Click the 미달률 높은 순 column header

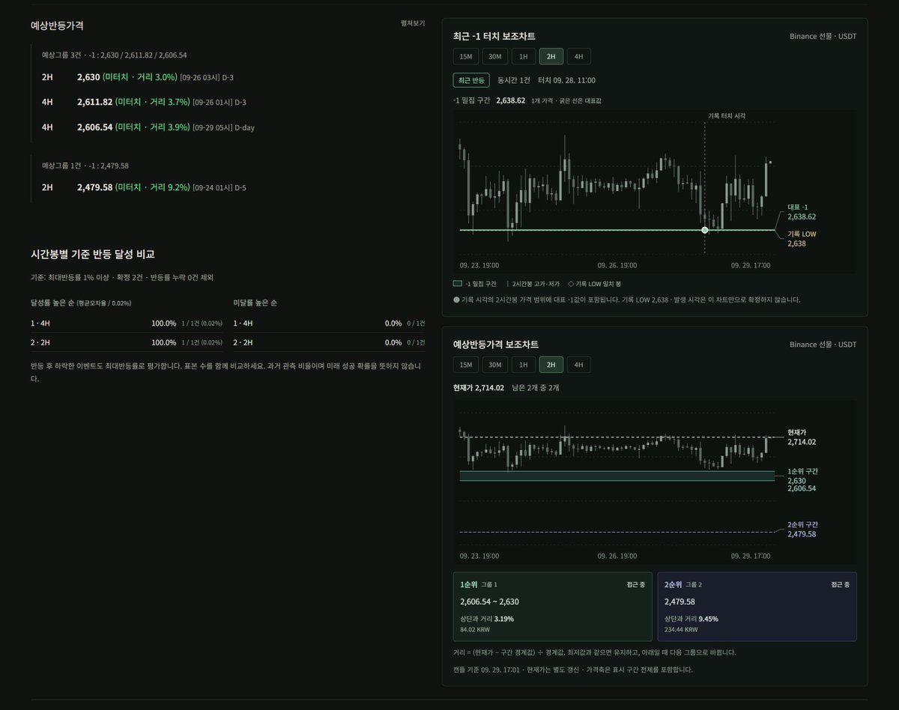point(255,303)
